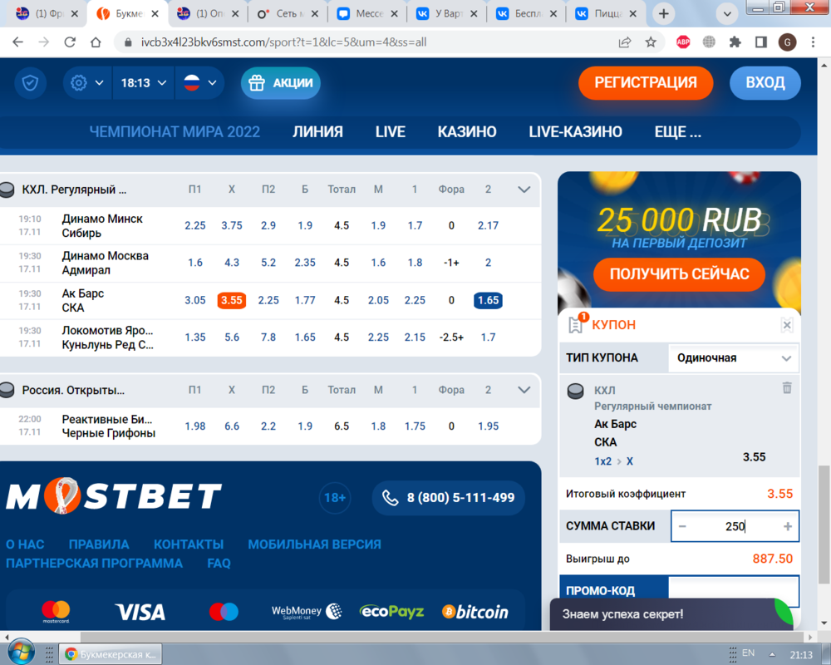
Task: Select П2 odds 7.8 for the Локомотив match
Action: click(268, 337)
